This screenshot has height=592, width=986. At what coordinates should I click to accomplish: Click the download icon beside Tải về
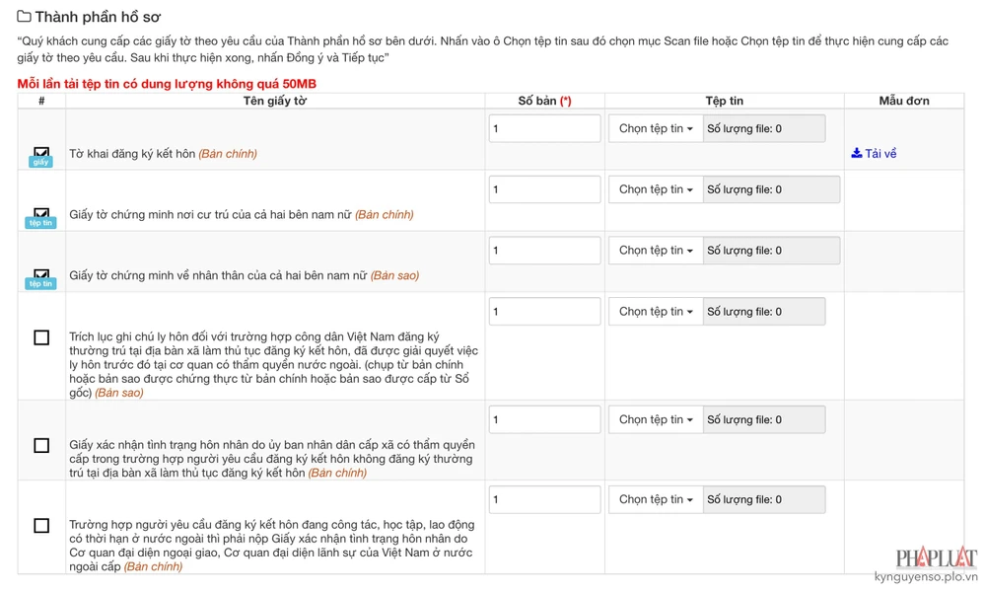pyautogui.click(x=857, y=154)
